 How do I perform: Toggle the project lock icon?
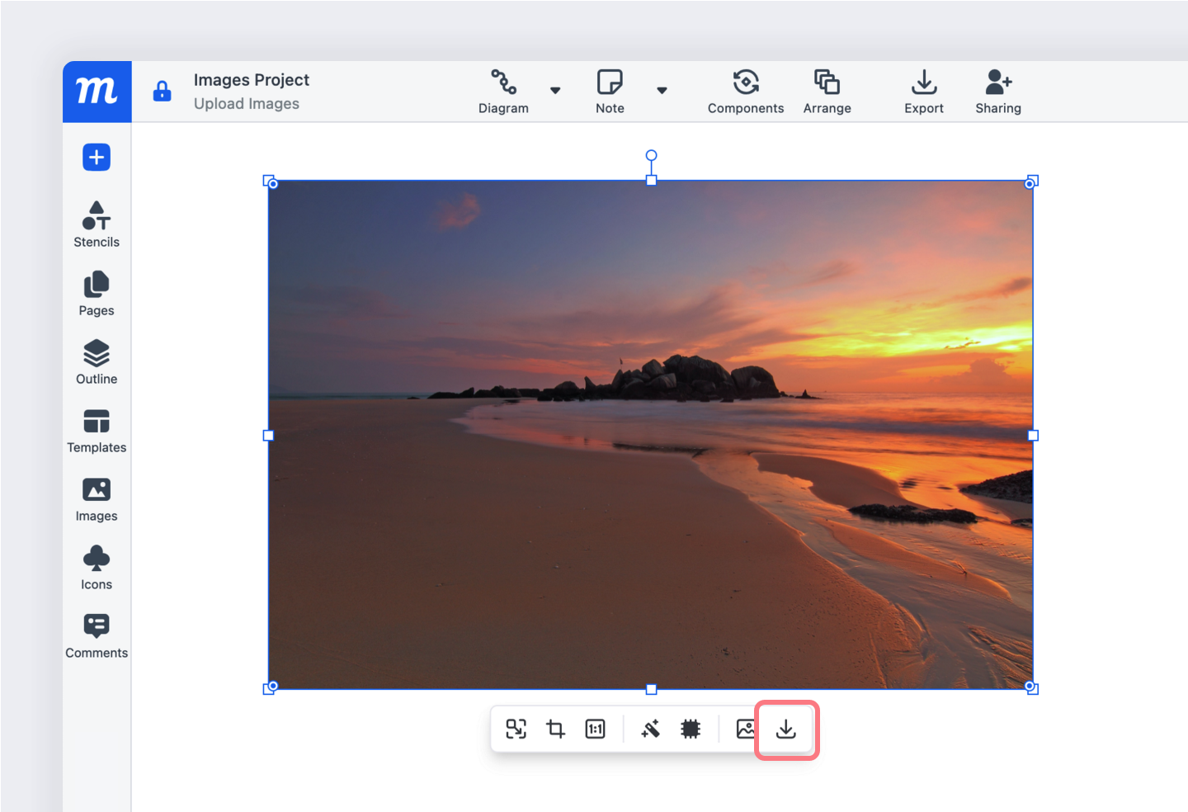[x=163, y=91]
